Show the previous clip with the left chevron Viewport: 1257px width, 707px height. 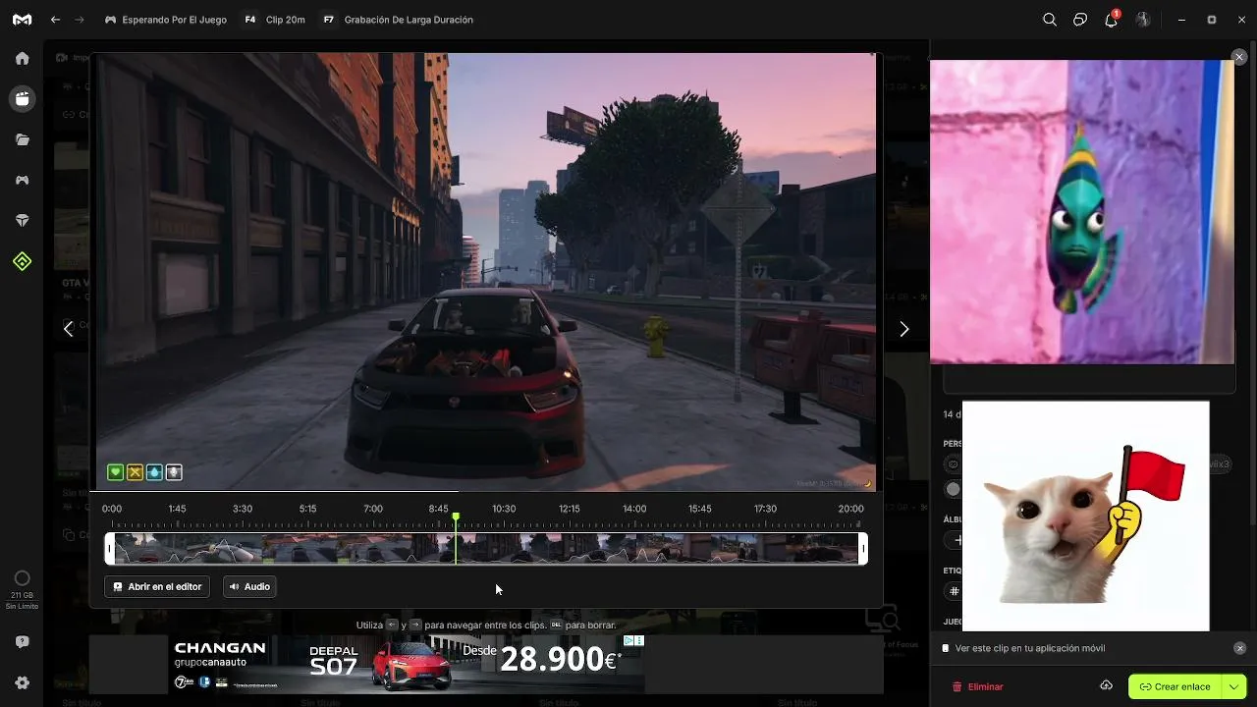coord(68,329)
